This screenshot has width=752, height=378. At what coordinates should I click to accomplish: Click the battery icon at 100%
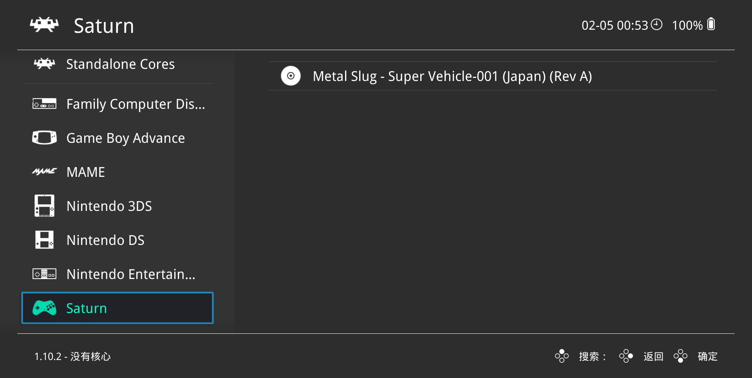click(x=711, y=24)
